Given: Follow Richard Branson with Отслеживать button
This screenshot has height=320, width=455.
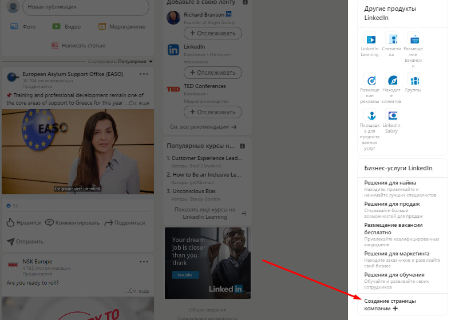Looking at the screenshot, I should (x=213, y=33).
